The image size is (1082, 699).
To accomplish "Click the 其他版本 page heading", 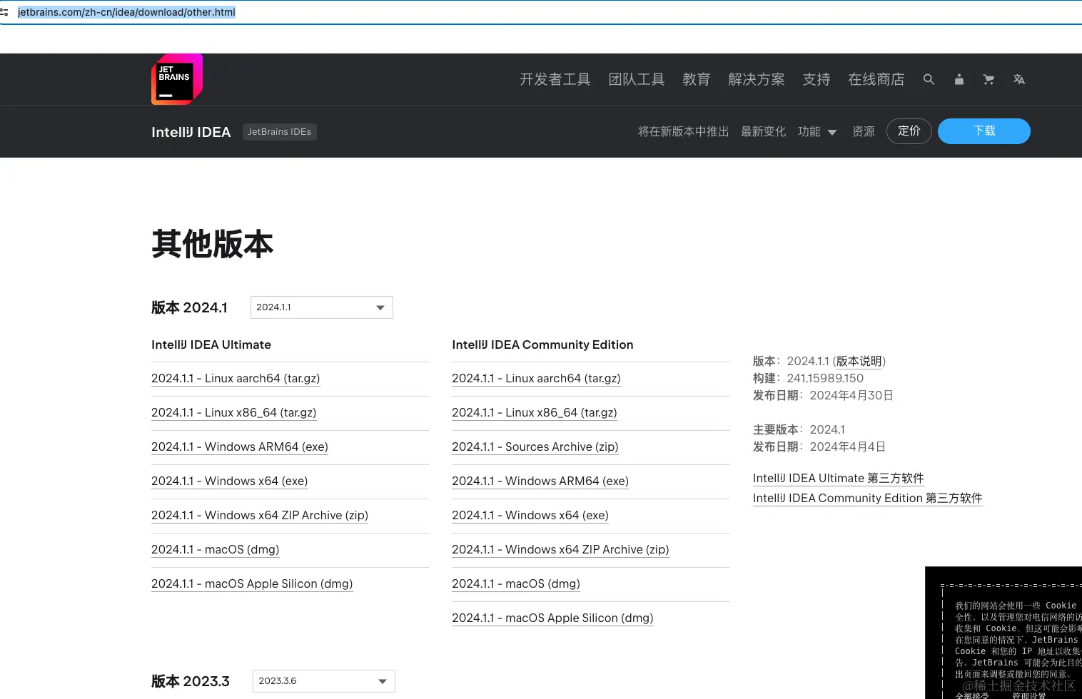I will point(212,244).
